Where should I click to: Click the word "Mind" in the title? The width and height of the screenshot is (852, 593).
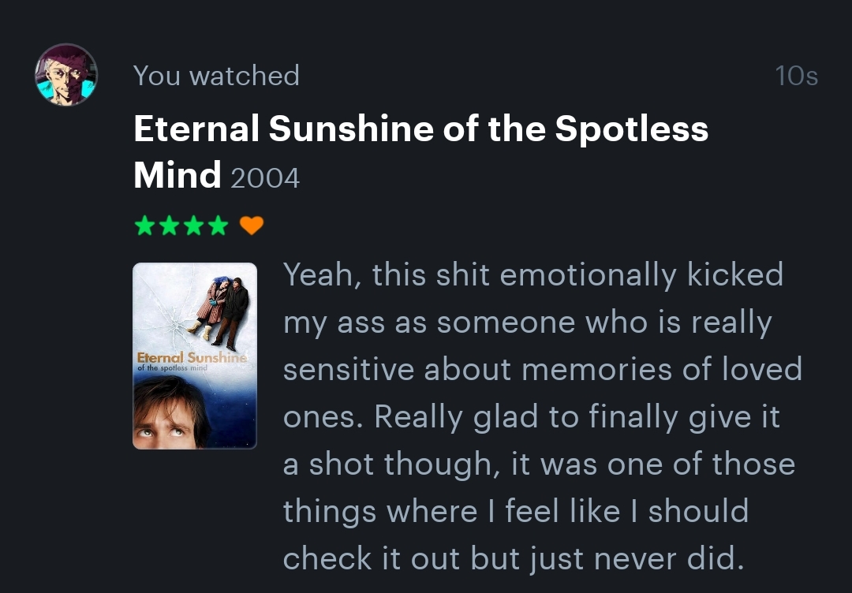pos(177,175)
